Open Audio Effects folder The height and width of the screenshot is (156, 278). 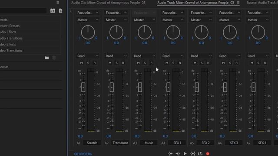8,32
